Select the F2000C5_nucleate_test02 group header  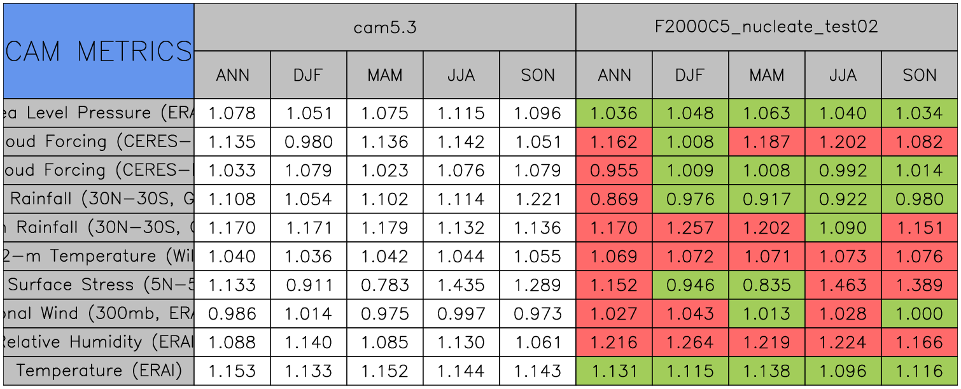pyautogui.click(x=766, y=27)
